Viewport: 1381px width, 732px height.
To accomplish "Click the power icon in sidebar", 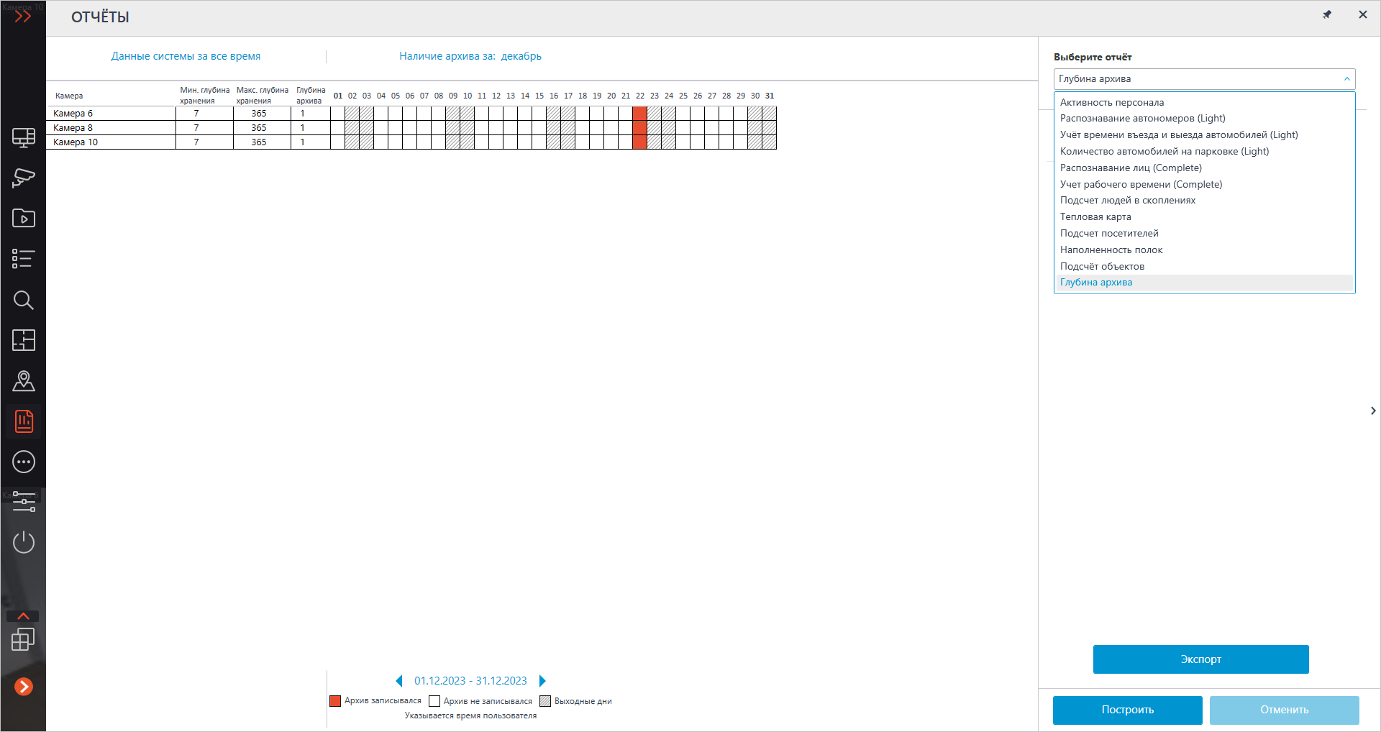I will tap(24, 542).
